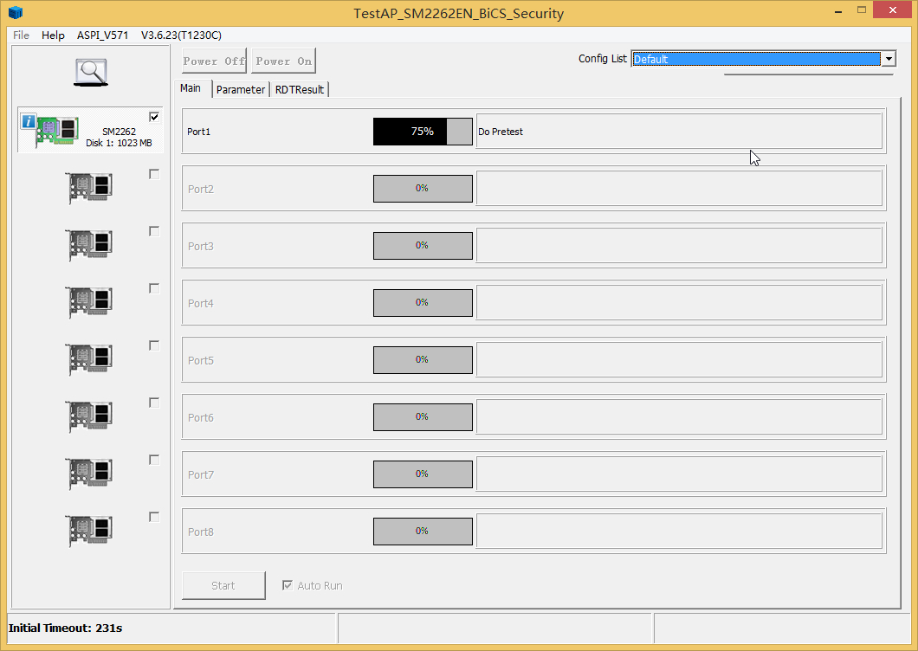Switch to the RDTResult tab
The width and height of the screenshot is (918, 651).
[x=300, y=89]
